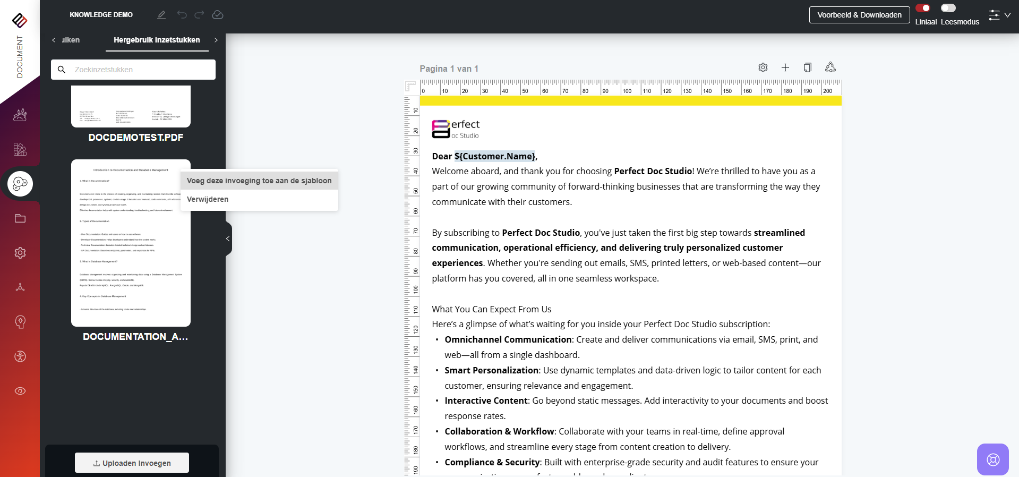Click the undo arrow icon

(x=182, y=15)
